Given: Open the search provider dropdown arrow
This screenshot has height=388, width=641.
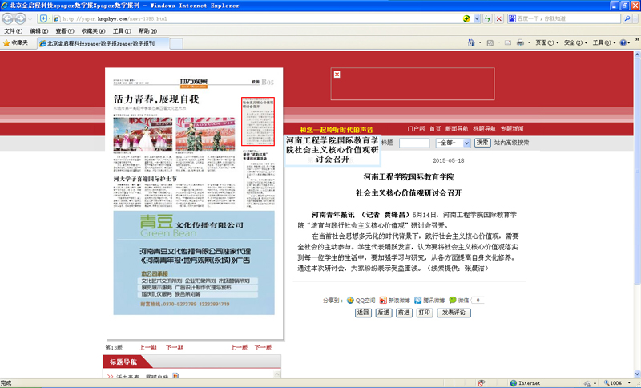Looking at the screenshot, I should [x=635, y=18].
